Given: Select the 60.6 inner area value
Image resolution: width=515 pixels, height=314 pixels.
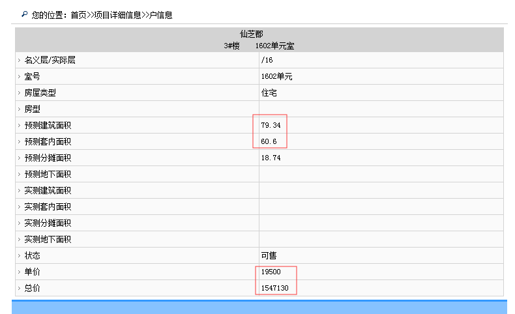Looking at the screenshot, I should pyautogui.click(x=269, y=141).
